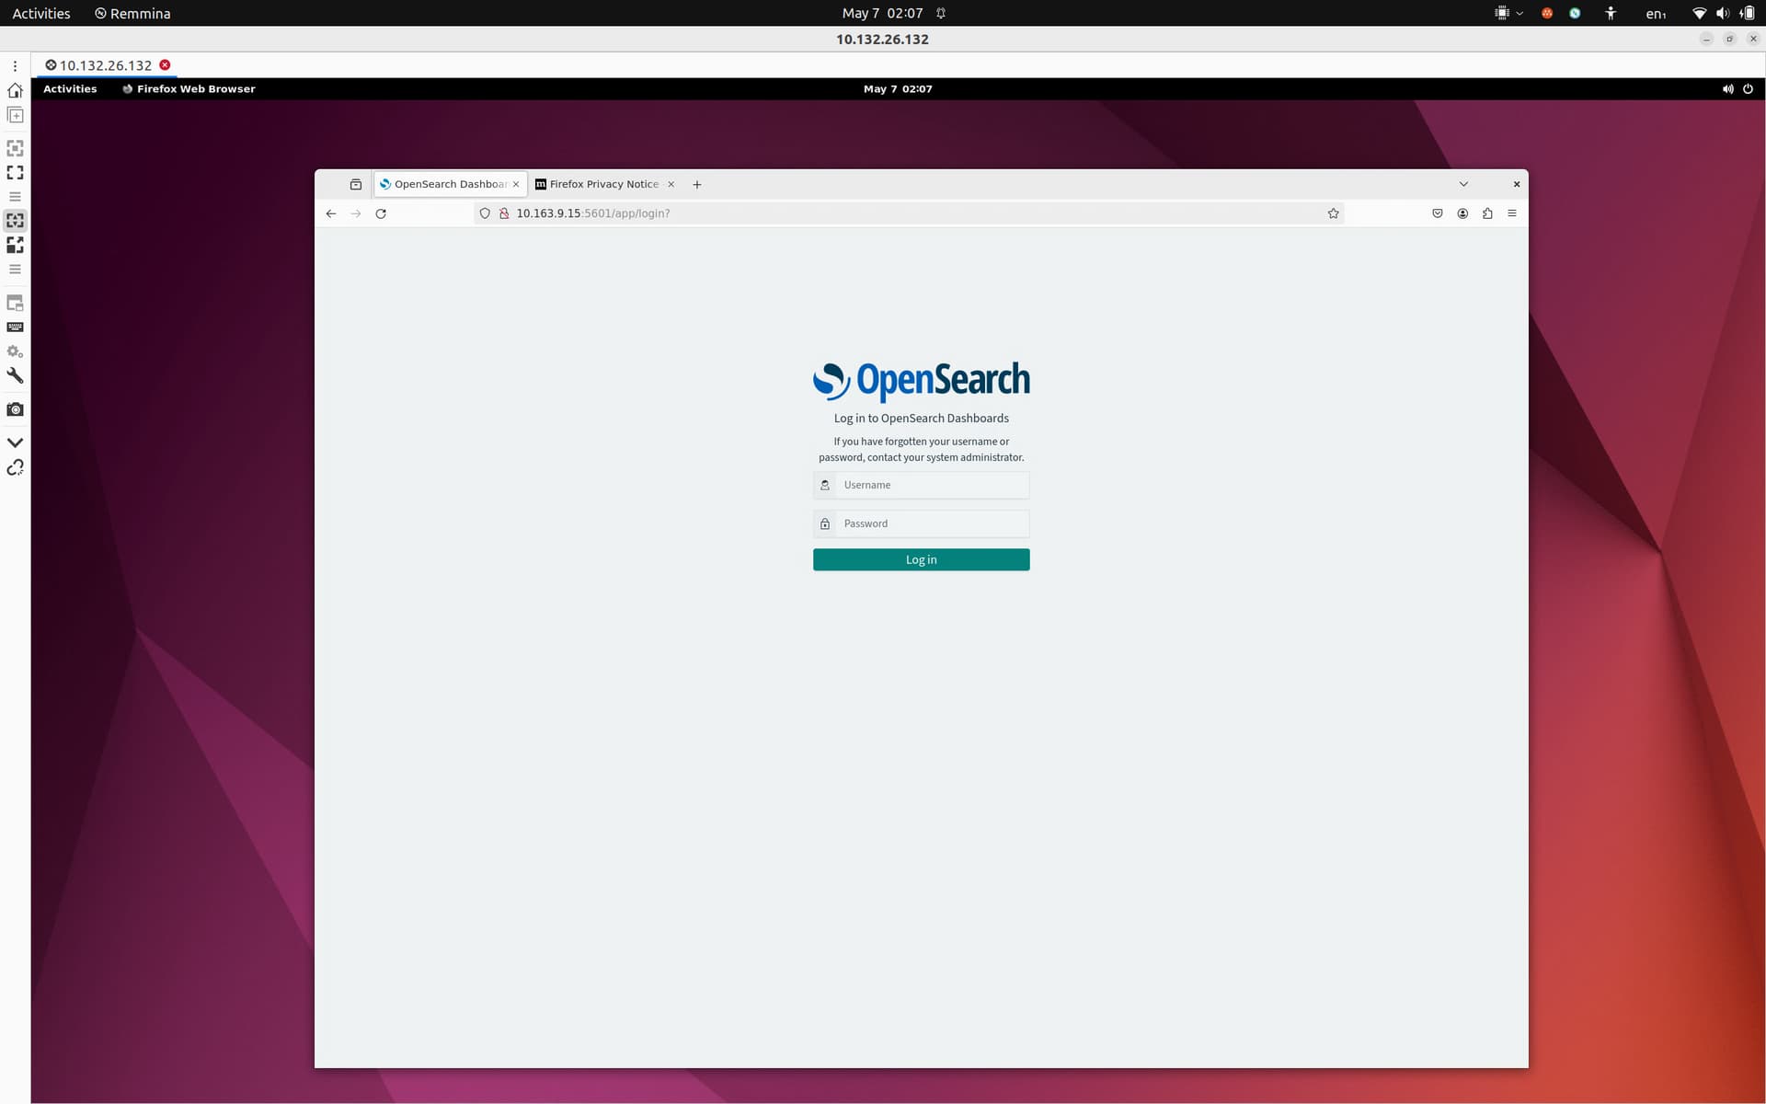This screenshot has height=1104, width=1766.
Task: Open Firefox extensions puzzle icon
Action: coord(1487,213)
